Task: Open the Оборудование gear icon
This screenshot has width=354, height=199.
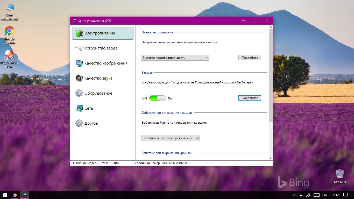Action: point(79,93)
